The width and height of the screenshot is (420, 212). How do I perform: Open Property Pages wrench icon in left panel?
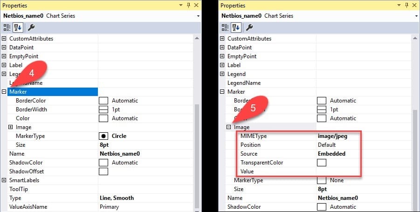(x=31, y=27)
